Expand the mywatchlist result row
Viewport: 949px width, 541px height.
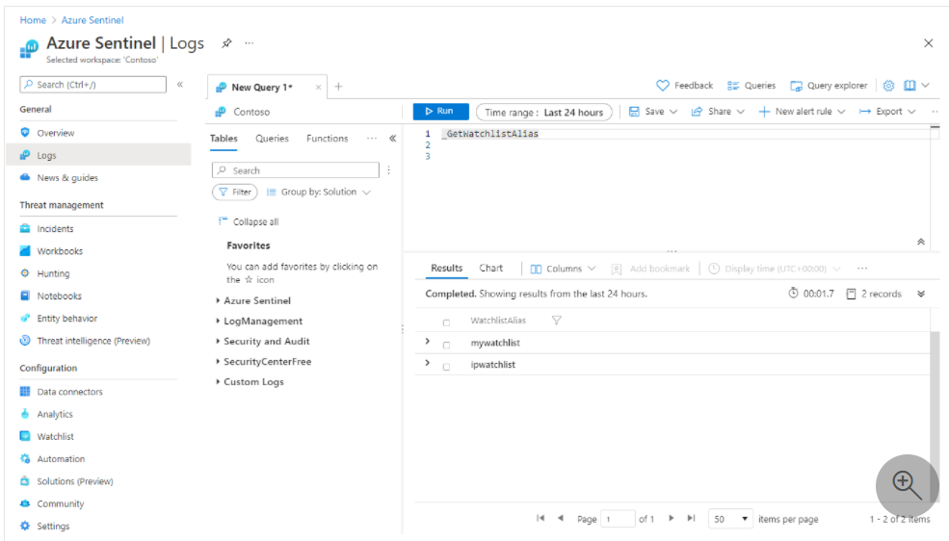428,342
